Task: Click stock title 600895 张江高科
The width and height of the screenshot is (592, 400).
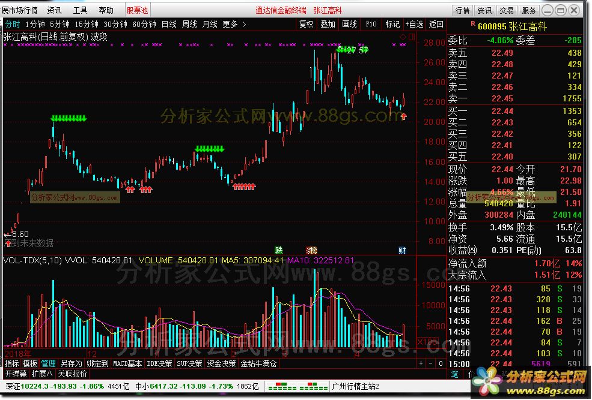Action: pyautogui.click(x=512, y=26)
